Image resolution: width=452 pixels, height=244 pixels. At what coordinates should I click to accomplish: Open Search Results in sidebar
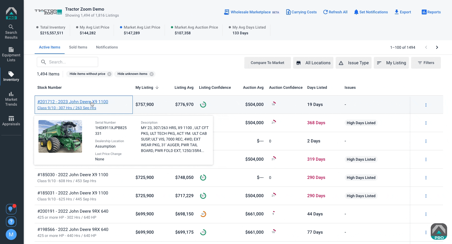tap(11, 32)
